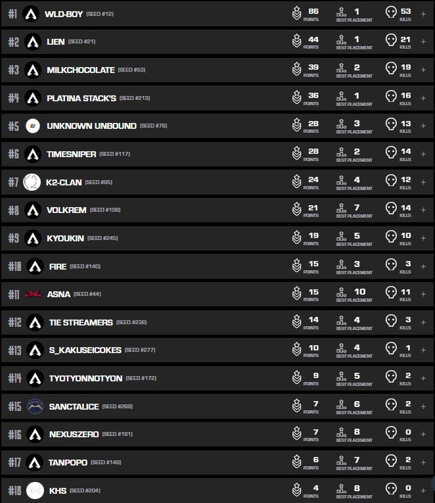The height and width of the screenshot is (503, 435).
Task: Click UNKNOWN UNBOUND's team logo
Action: click(33, 126)
